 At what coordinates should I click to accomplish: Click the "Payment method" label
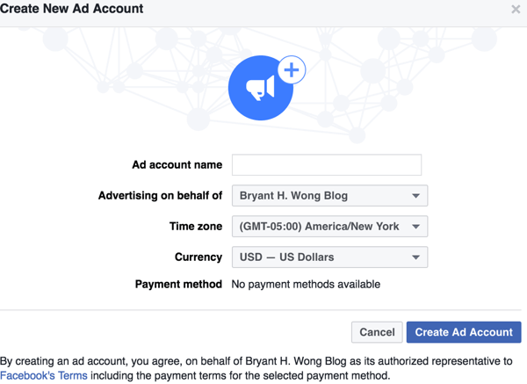click(178, 285)
